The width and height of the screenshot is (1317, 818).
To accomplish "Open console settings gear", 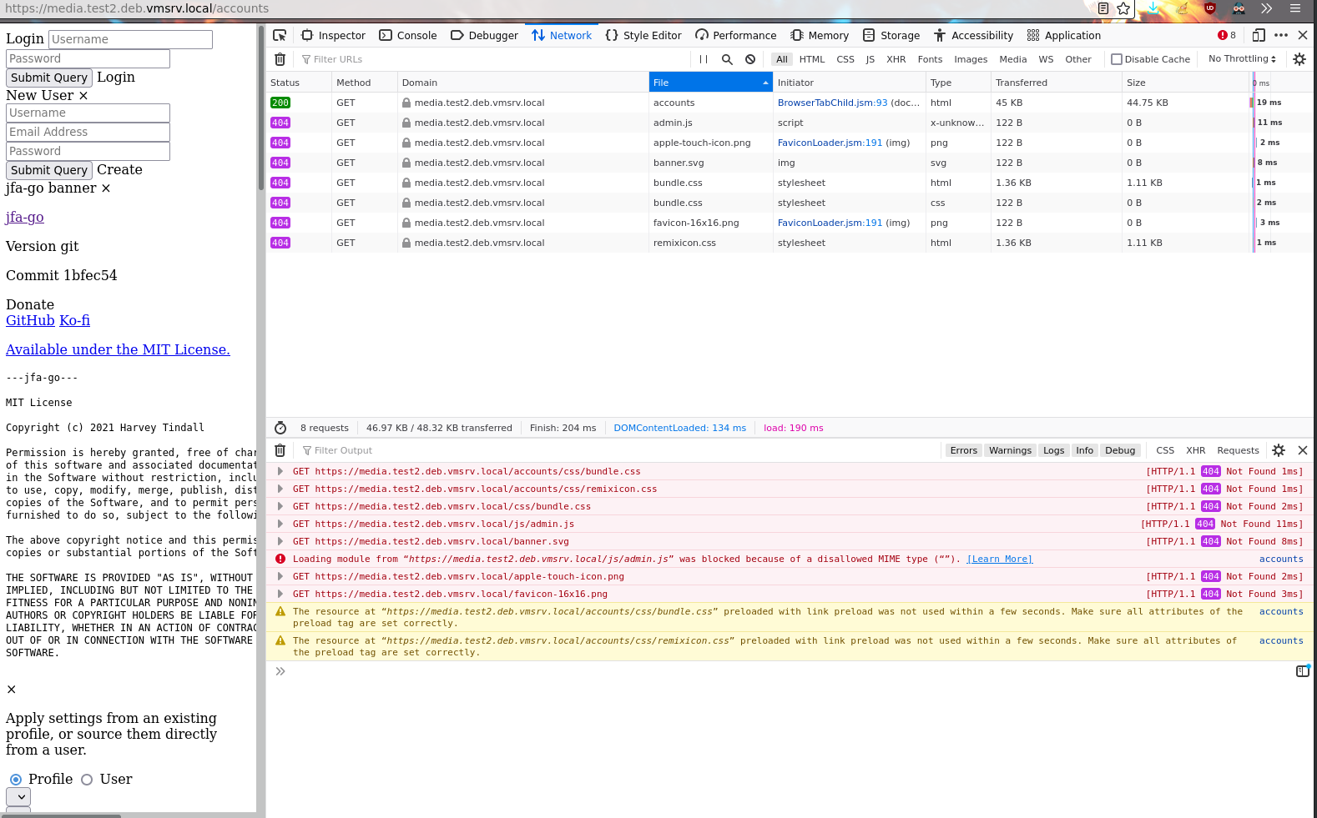I will (x=1279, y=450).
